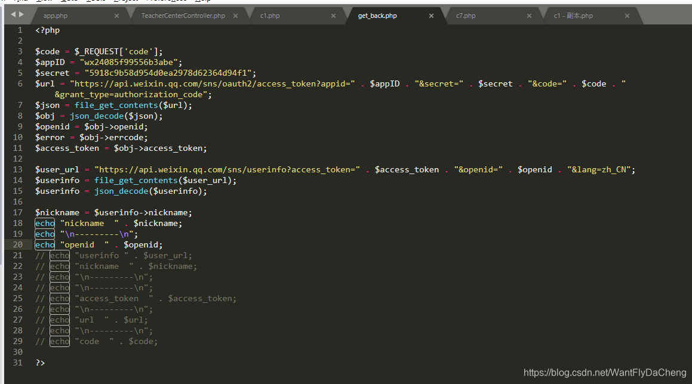
Task: Click the right tab-navigation arrow
Action: 21,14
